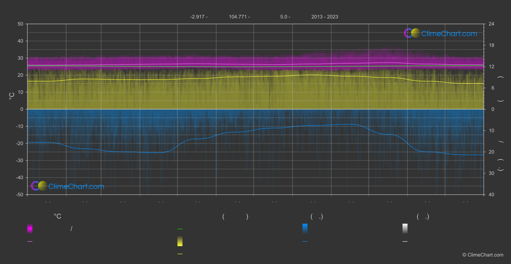Click the ClimeChart.com logo above the chart's right side

coord(440,33)
